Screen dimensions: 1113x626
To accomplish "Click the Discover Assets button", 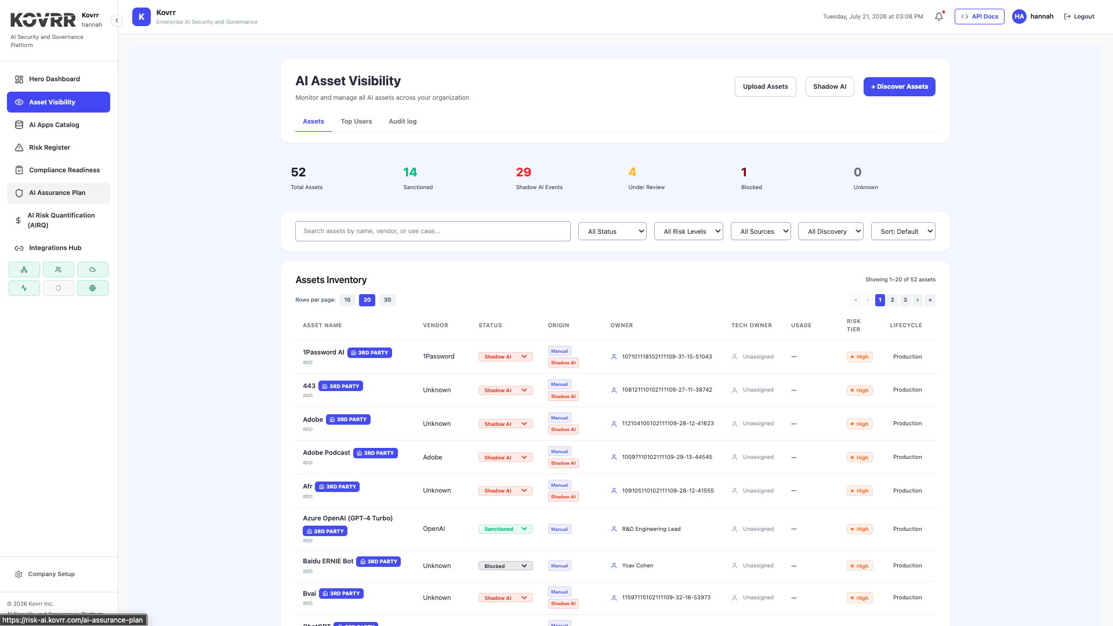I will pyautogui.click(x=900, y=86).
